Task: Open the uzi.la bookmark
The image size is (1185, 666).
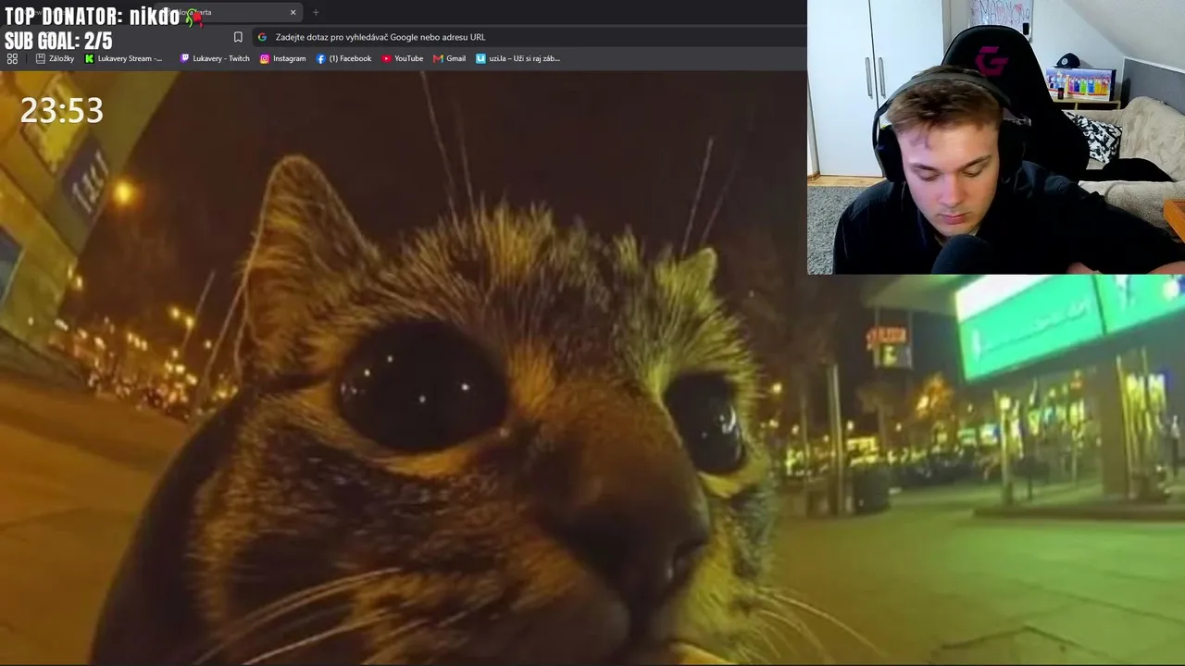Action: point(518,58)
